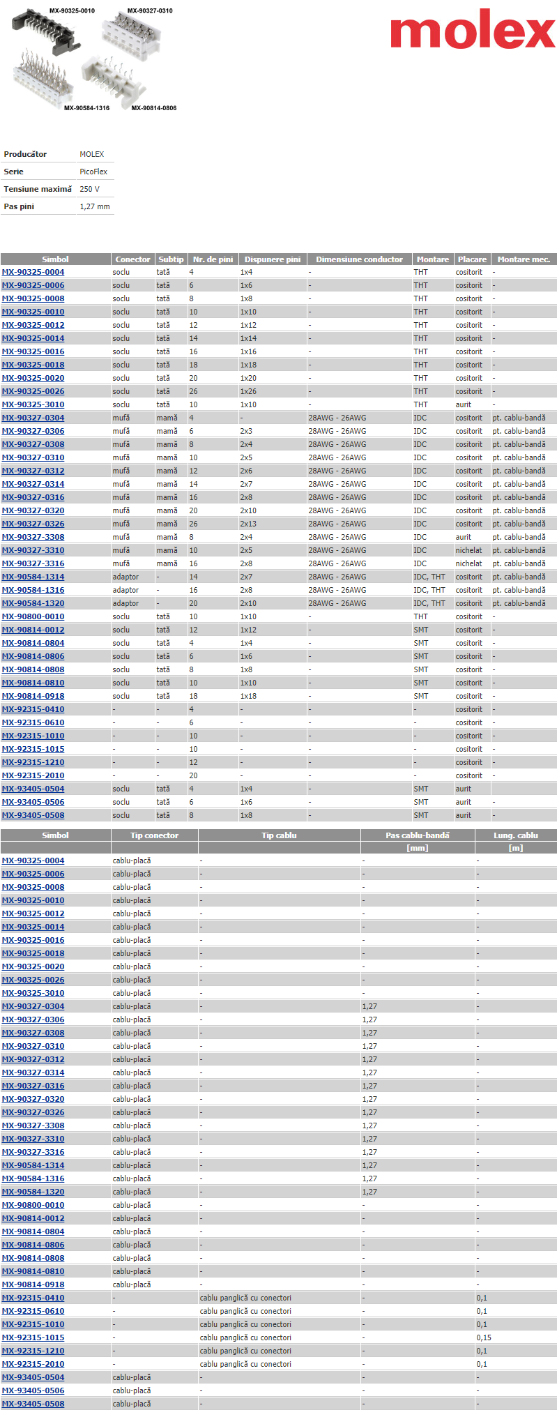Screen dimensions: 557x1410
Task: Click the Tip conector column header
Action: click(154, 835)
